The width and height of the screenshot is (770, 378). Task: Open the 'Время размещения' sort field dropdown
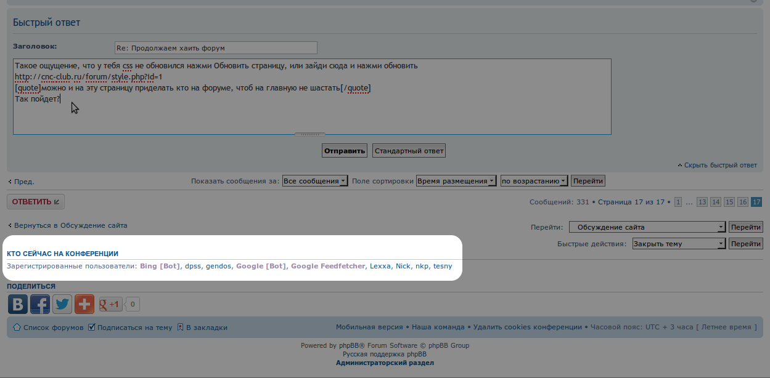click(456, 181)
